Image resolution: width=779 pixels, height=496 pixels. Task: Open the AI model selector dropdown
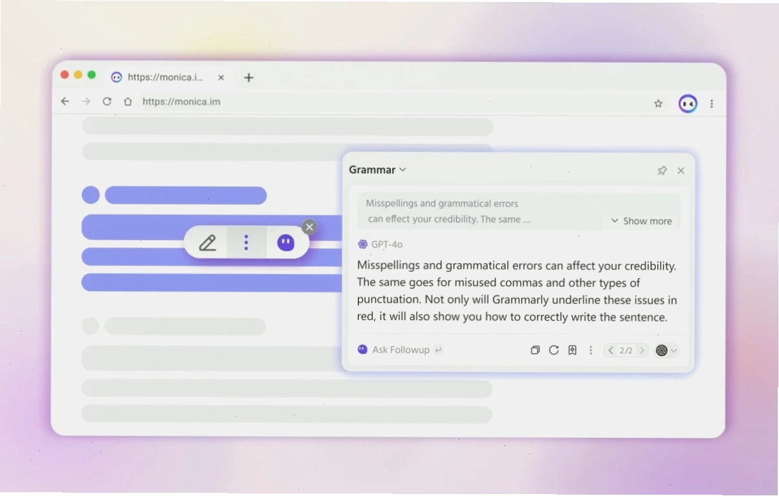point(666,350)
